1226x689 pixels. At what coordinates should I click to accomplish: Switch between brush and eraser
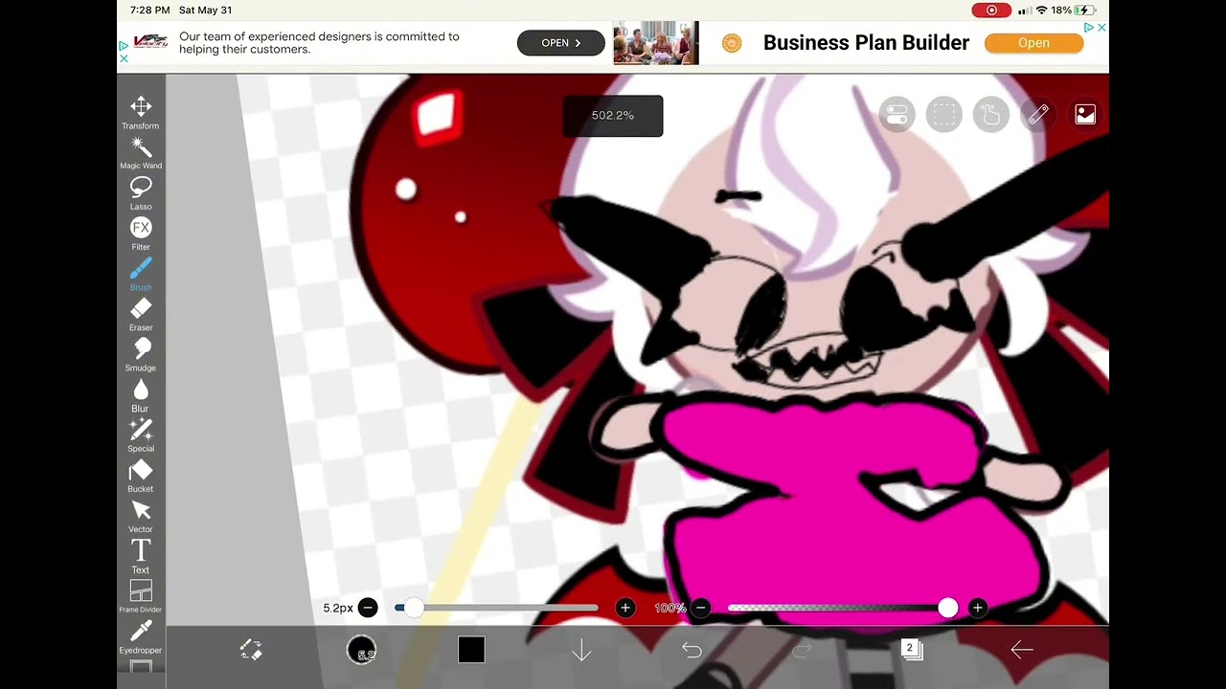[x=251, y=650]
